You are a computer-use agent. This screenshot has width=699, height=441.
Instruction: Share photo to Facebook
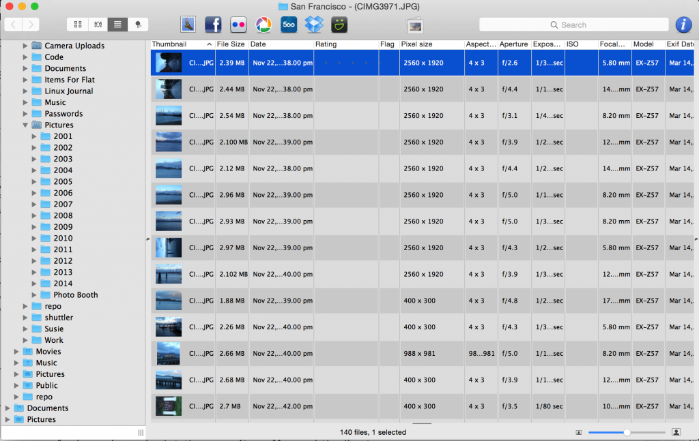[213, 25]
